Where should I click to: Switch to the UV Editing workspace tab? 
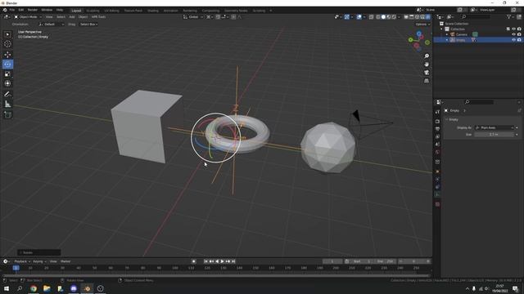pyautogui.click(x=111, y=11)
